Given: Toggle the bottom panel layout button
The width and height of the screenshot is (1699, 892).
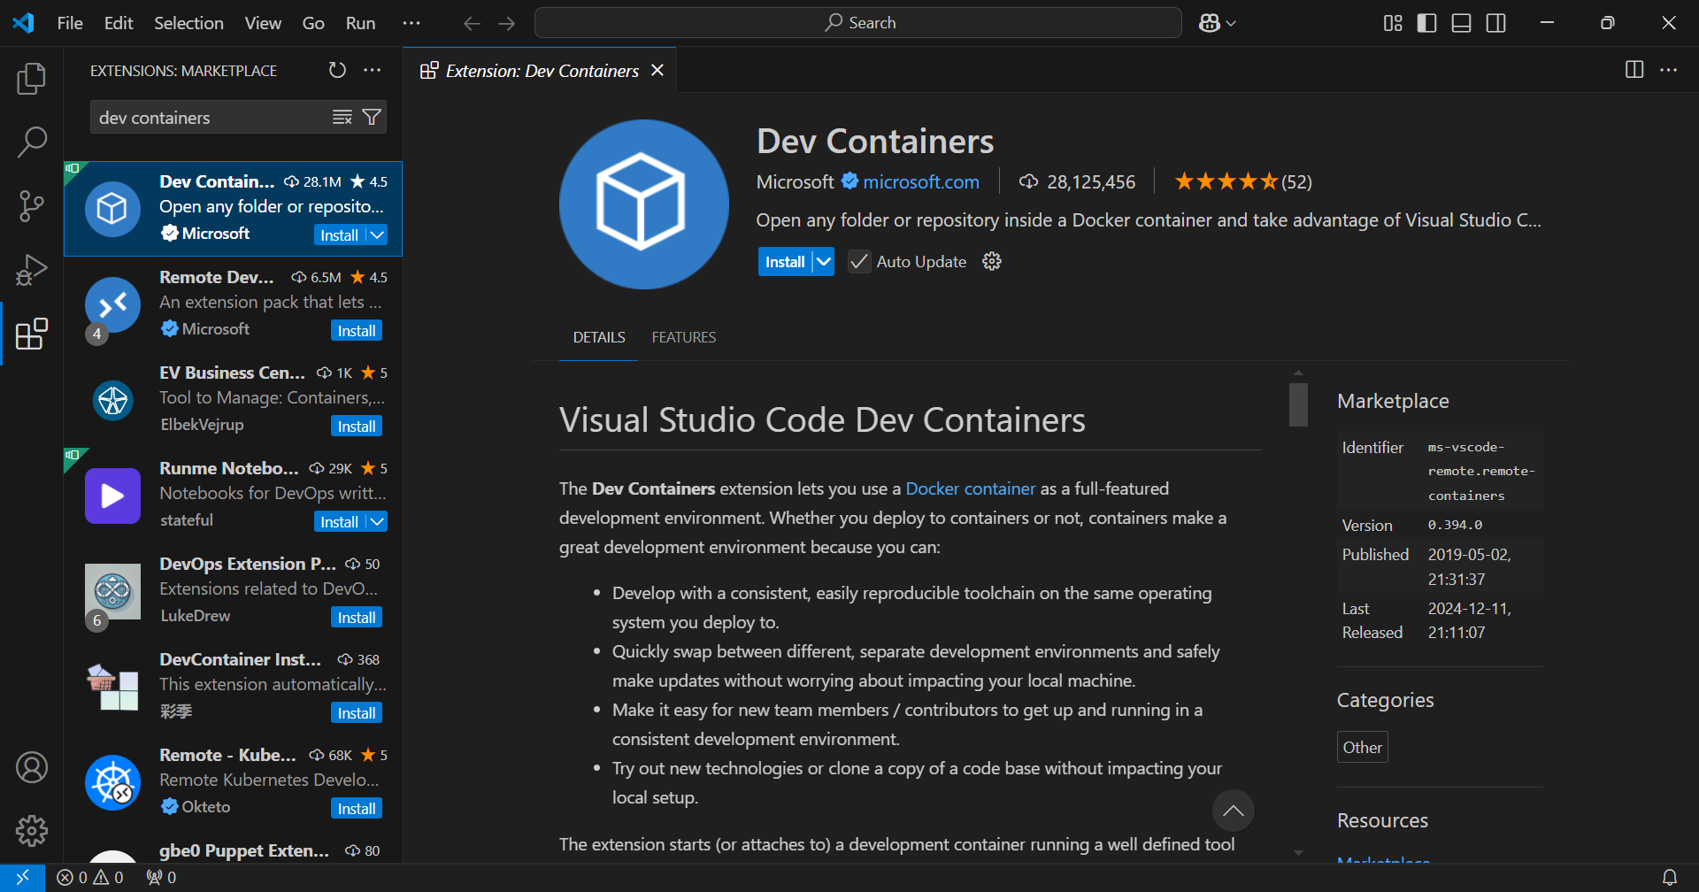Looking at the screenshot, I should (x=1461, y=23).
